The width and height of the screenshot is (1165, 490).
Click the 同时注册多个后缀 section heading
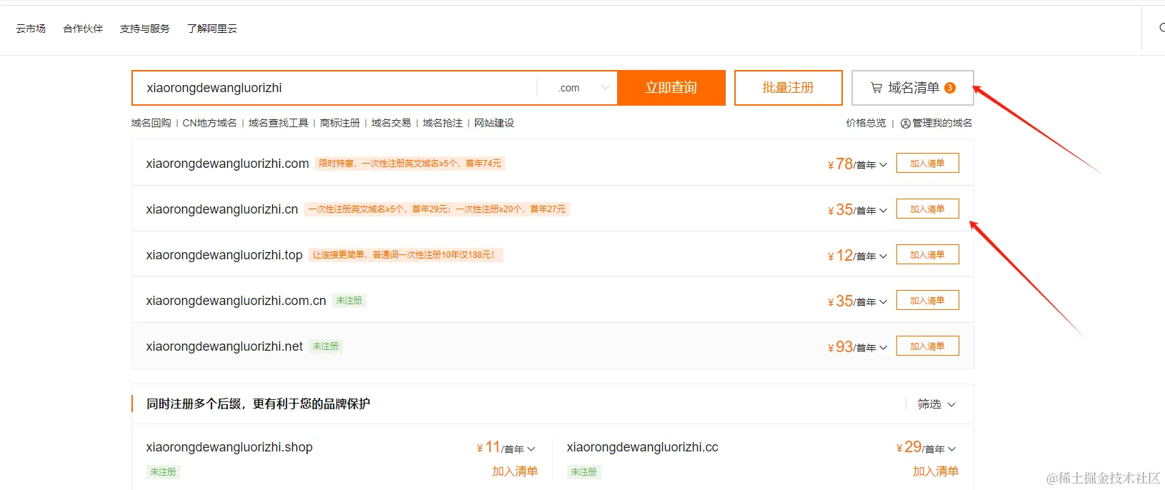click(259, 404)
